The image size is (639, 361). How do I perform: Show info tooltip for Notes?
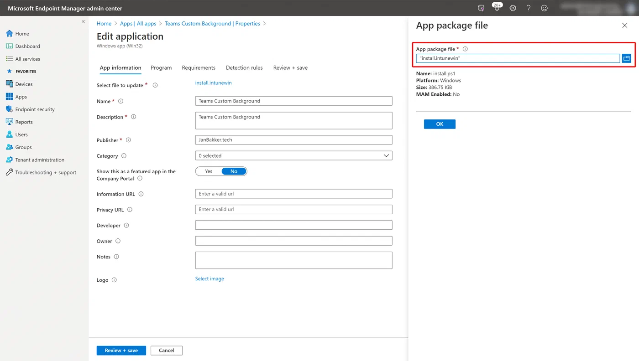[116, 257]
